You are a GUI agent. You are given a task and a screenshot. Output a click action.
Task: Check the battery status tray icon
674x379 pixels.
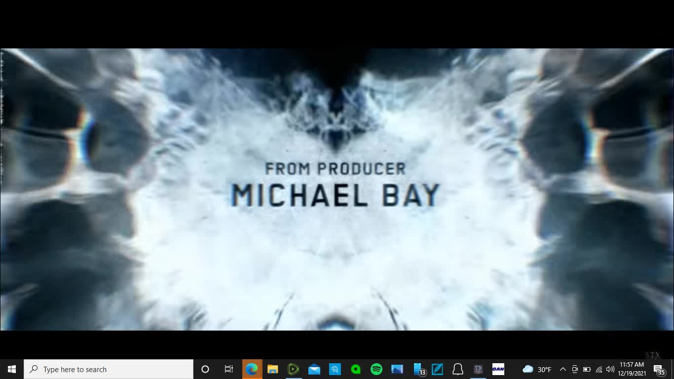(587, 369)
